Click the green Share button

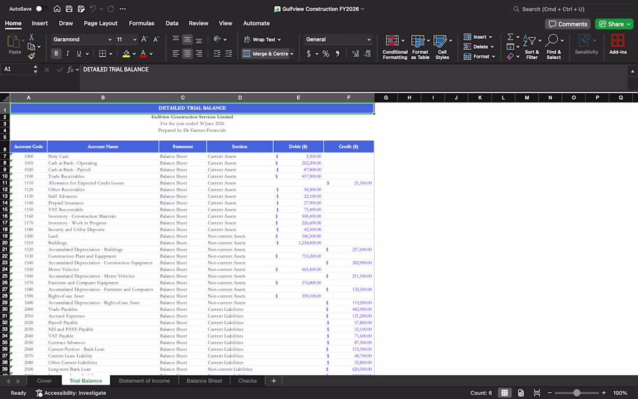614,24
